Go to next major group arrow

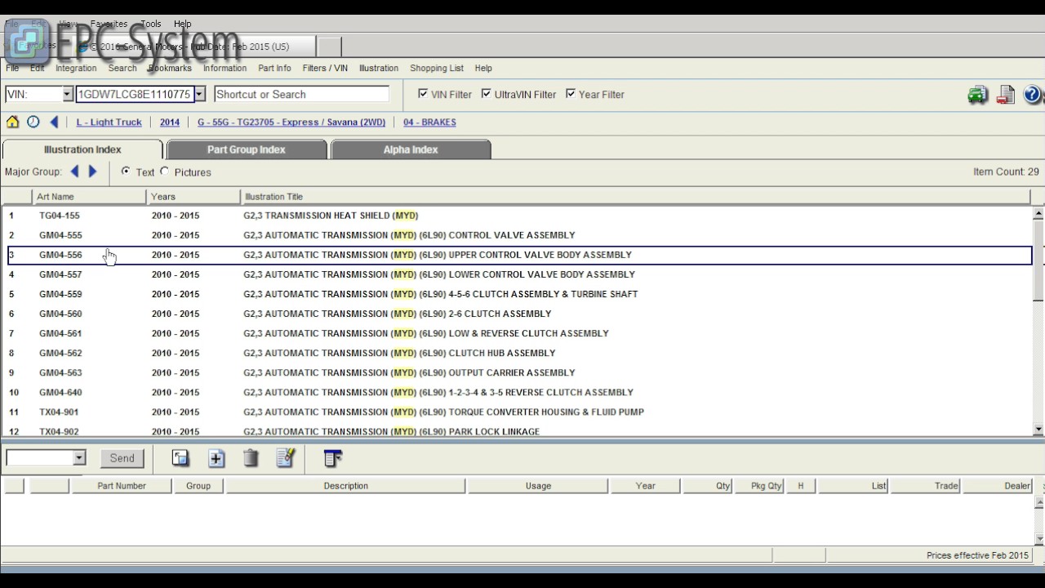point(92,171)
